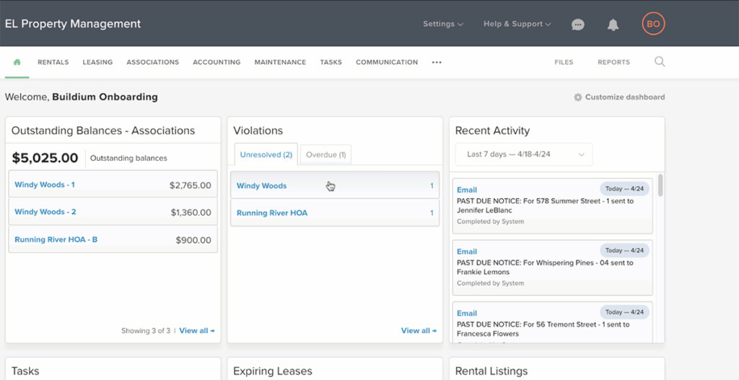
Task: Switch to the Overdue (1) tab
Action: coord(325,155)
